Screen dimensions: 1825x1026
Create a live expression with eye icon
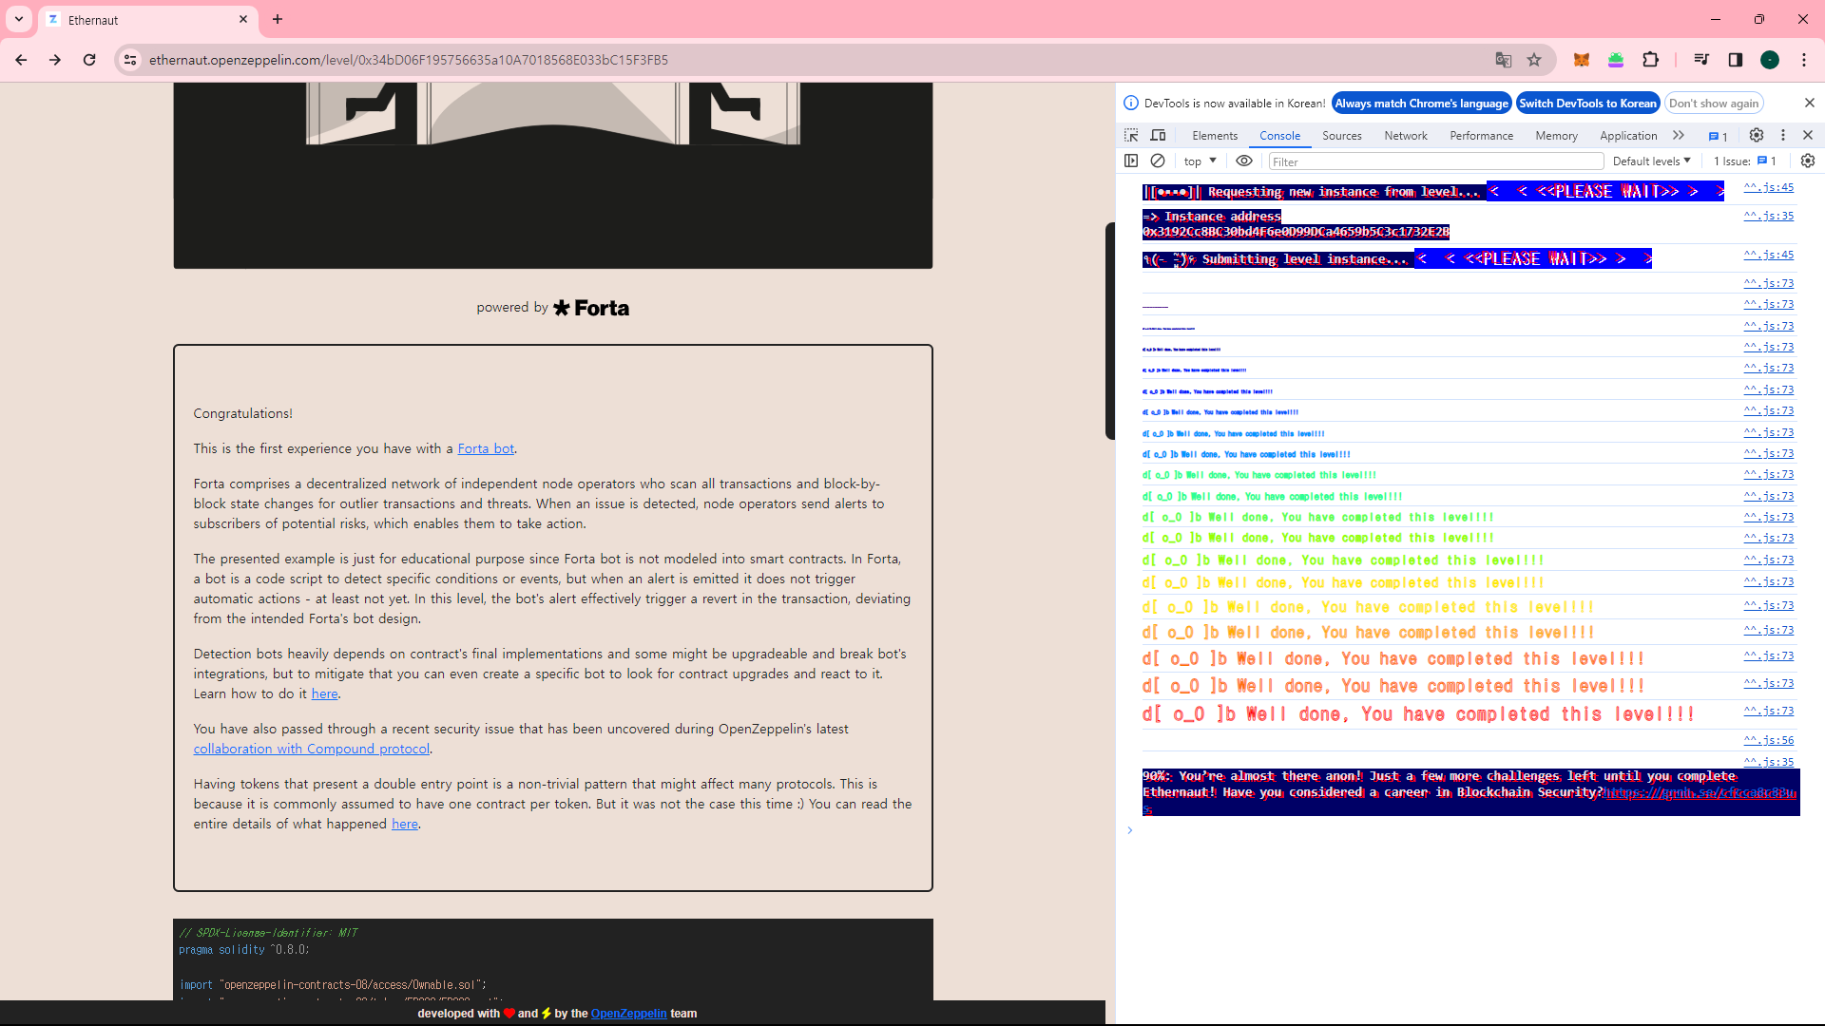1244,161
